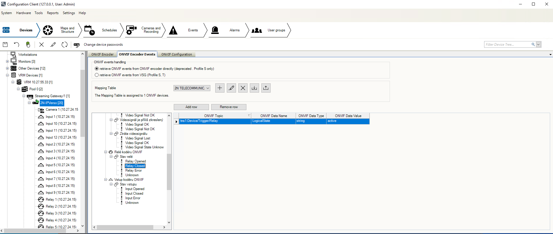Open the Hardware menu
553x234 pixels.
[23, 13]
